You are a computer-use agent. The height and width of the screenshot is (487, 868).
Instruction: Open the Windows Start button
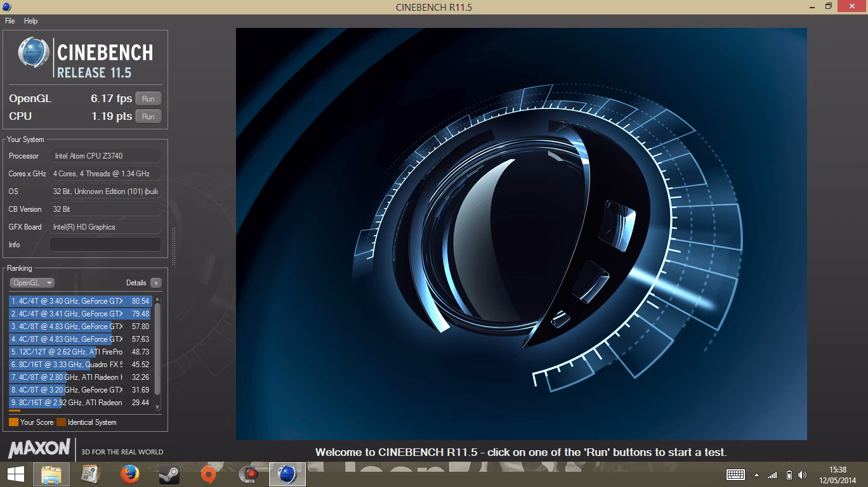click(x=15, y=474)
